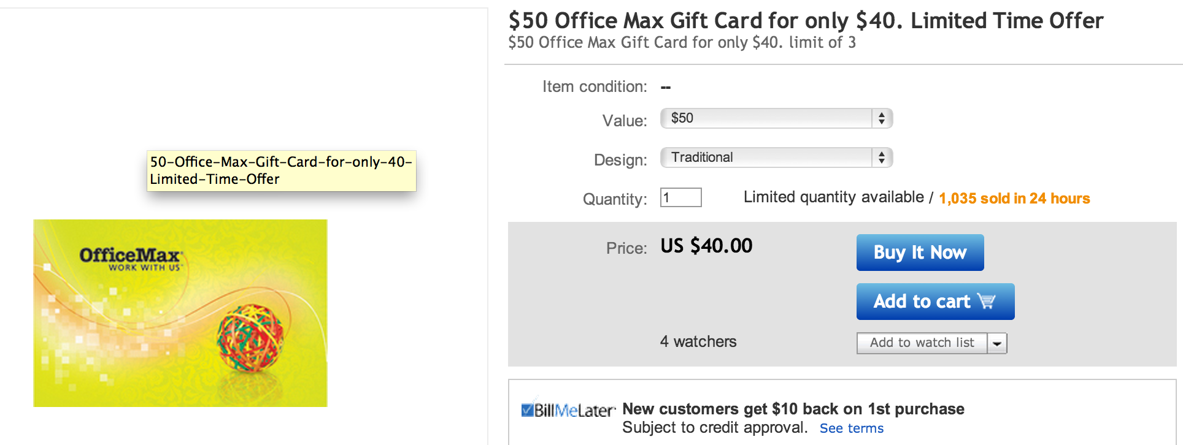Click the 4 watchers text
The height and width of the screenshot is (445, 1183).
698,342
